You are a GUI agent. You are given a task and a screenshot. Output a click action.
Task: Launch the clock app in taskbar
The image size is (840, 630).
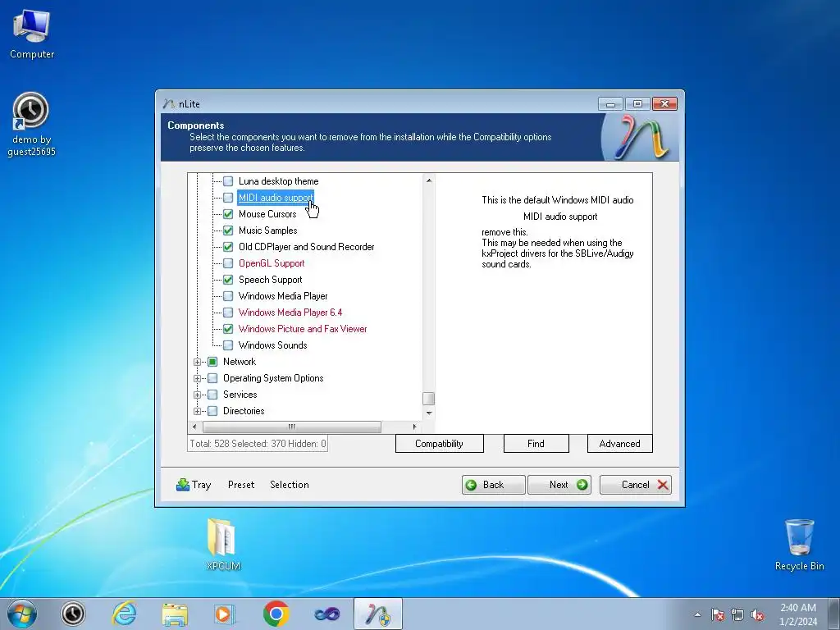[x=73, y=614]
